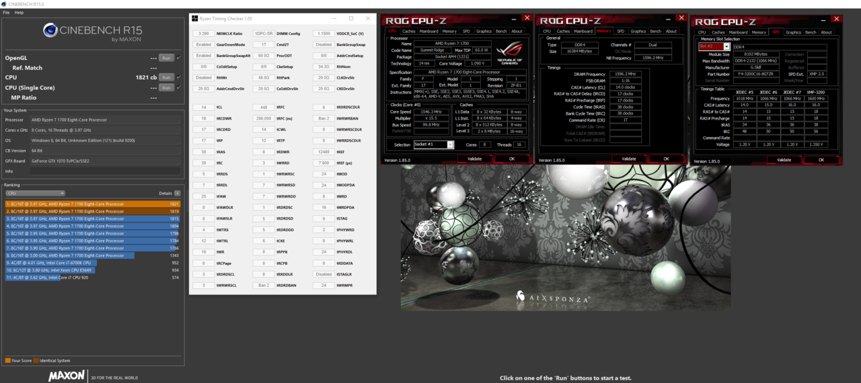Open Socket #1 selection dropdown in CPU-Z
This screenshot has width=861, height=383.
click(433, 144)
